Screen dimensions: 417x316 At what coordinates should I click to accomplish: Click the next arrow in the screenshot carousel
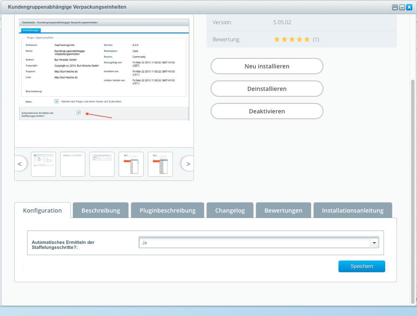pyautogui.click(x=188, y=164)
